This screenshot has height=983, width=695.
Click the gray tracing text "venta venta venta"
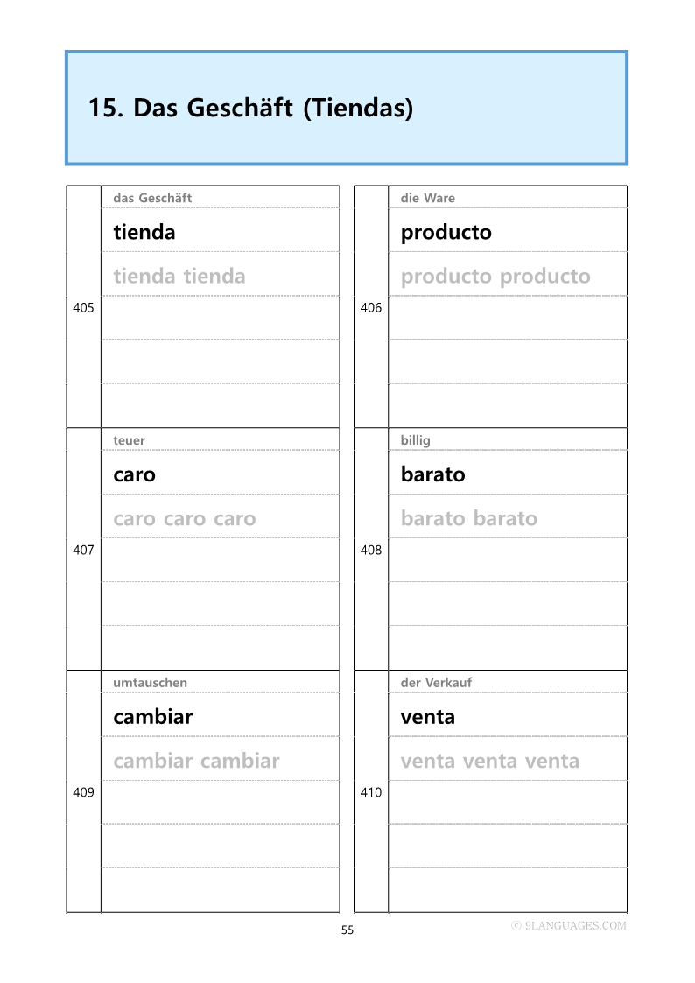(x=490, y=761)
